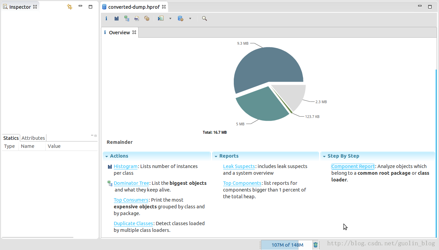The width and height of the screenshot is (439, 250).
Task: Close the converted-dump.hprof editor tab
Action: 164,7
